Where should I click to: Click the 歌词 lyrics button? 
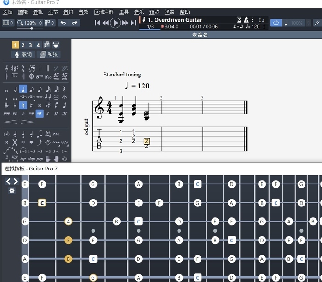[x=23, y=54]
